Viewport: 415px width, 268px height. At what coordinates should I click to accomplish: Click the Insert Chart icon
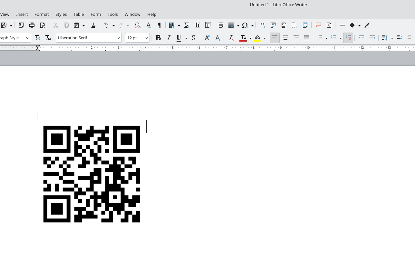point(197,25)
